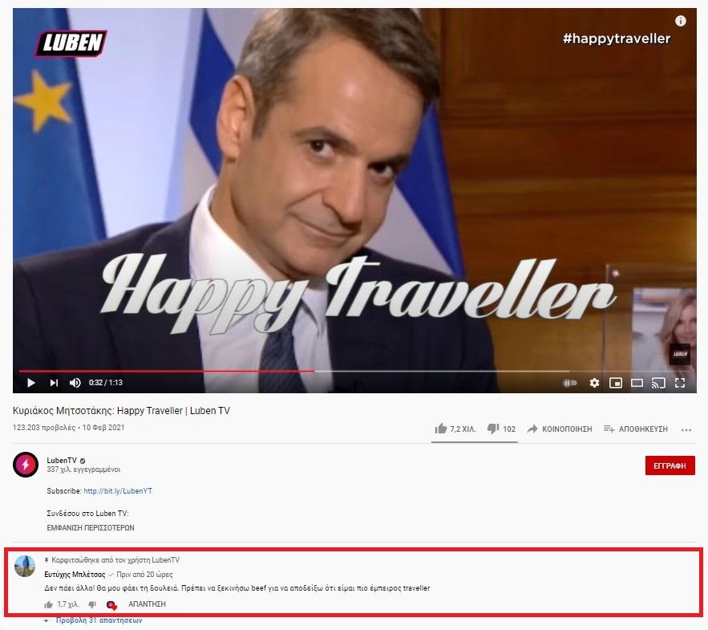Mute the video volume
The width and height of the screenshot is (708, 630).
coord(75,383)
